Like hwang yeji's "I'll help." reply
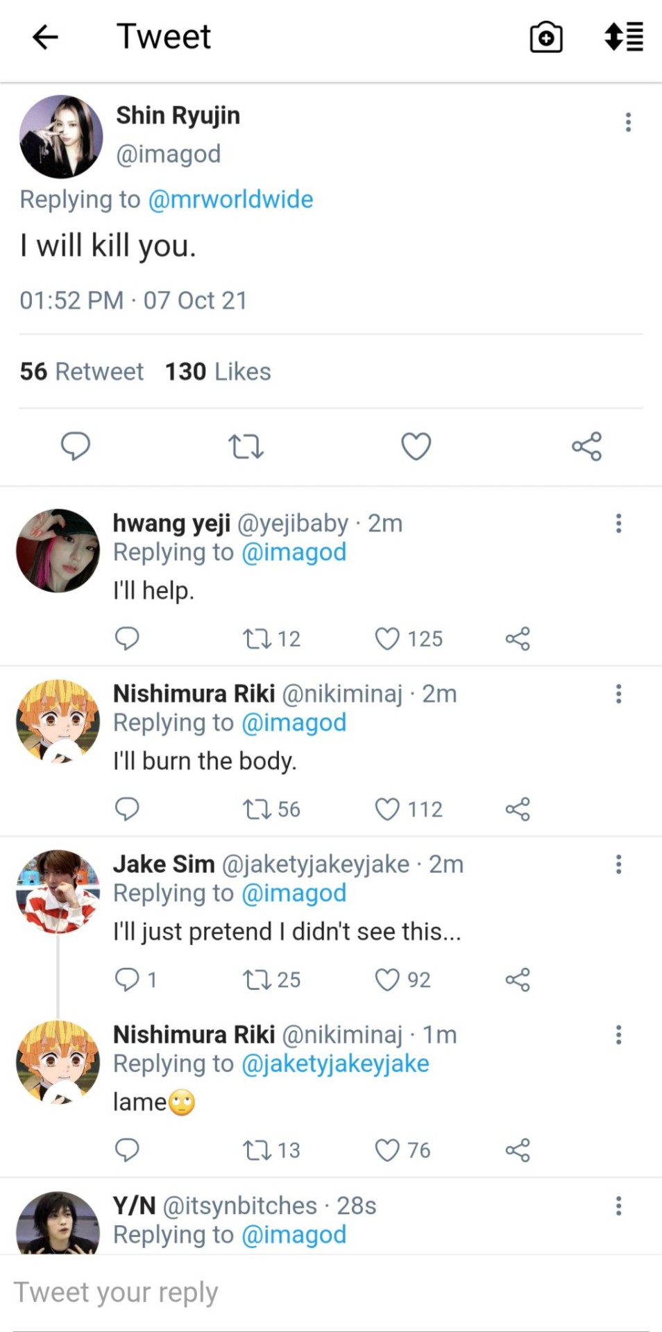 click(387, 638)
